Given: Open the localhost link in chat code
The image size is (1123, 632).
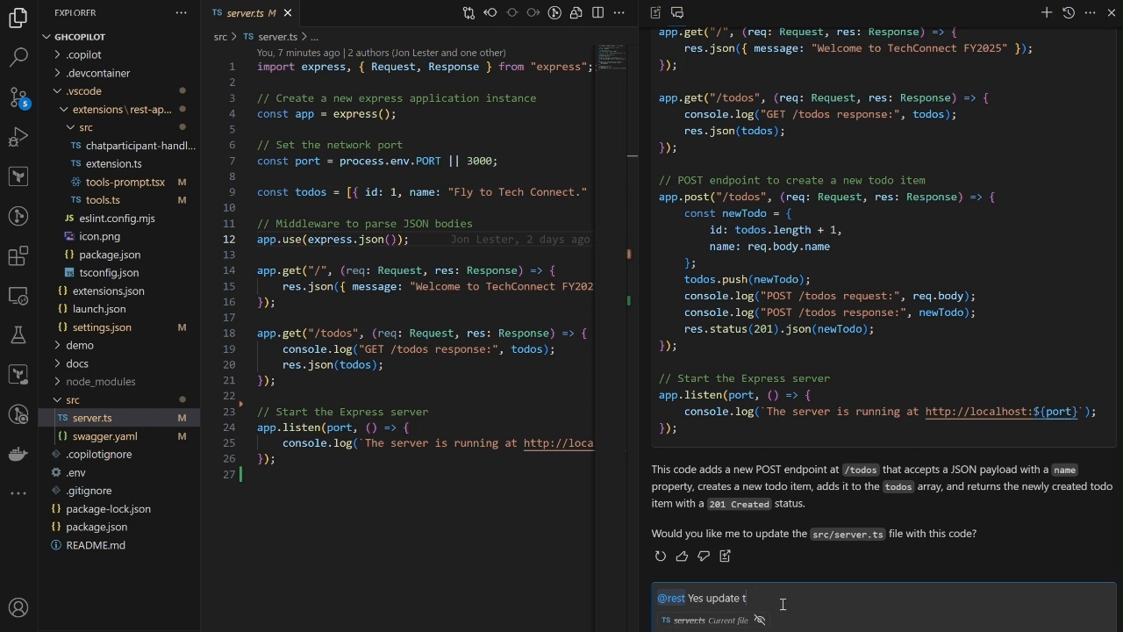Looking at the screenshot, I should coord(1001,412).
